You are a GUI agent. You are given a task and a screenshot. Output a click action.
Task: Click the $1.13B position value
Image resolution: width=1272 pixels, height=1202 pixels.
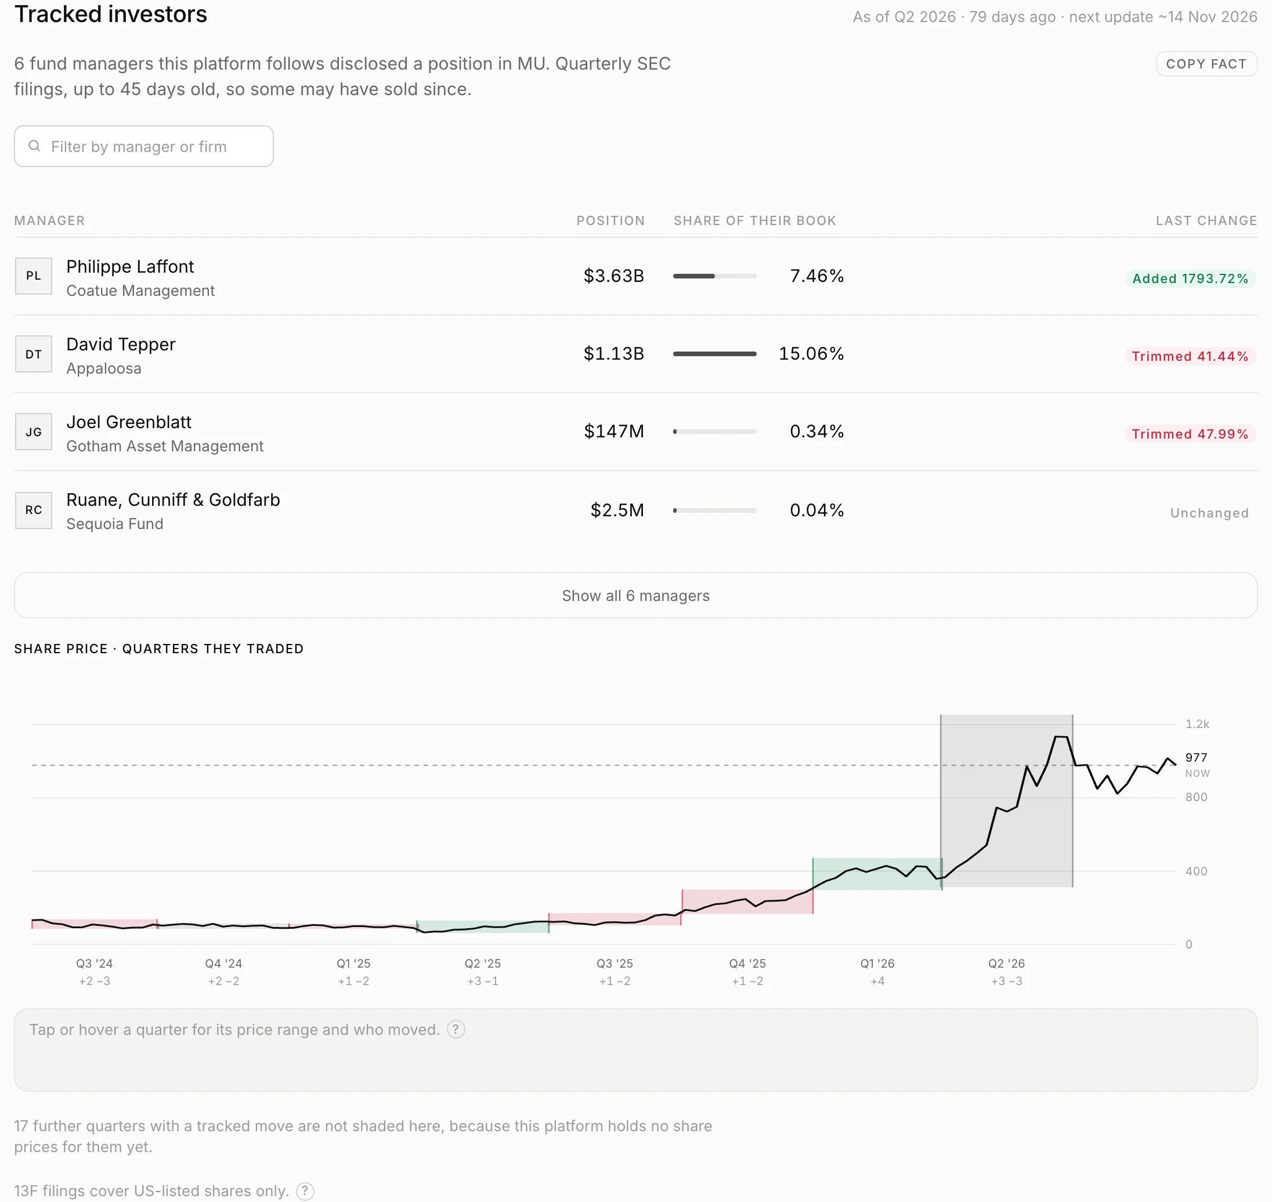pyautogui.click(x=613, y=354)
